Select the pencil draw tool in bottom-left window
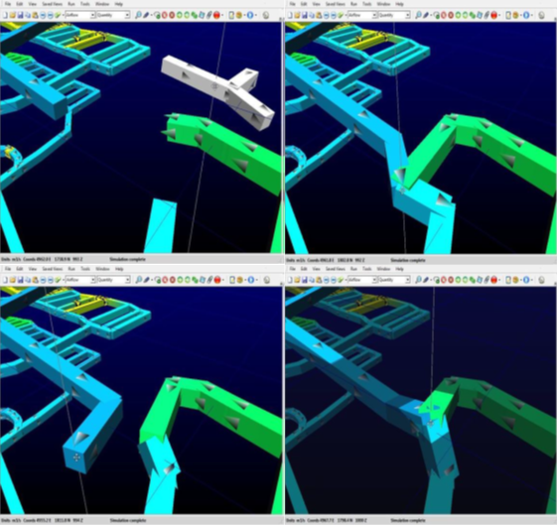The image size is (557, 528). (x=146, y=280)
